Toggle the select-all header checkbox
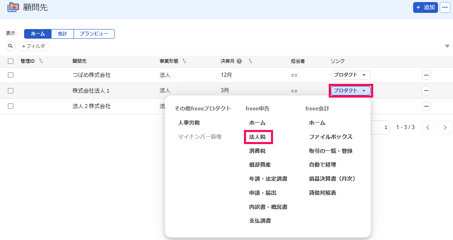Screen dimensions: 453x240 point(11,61)
